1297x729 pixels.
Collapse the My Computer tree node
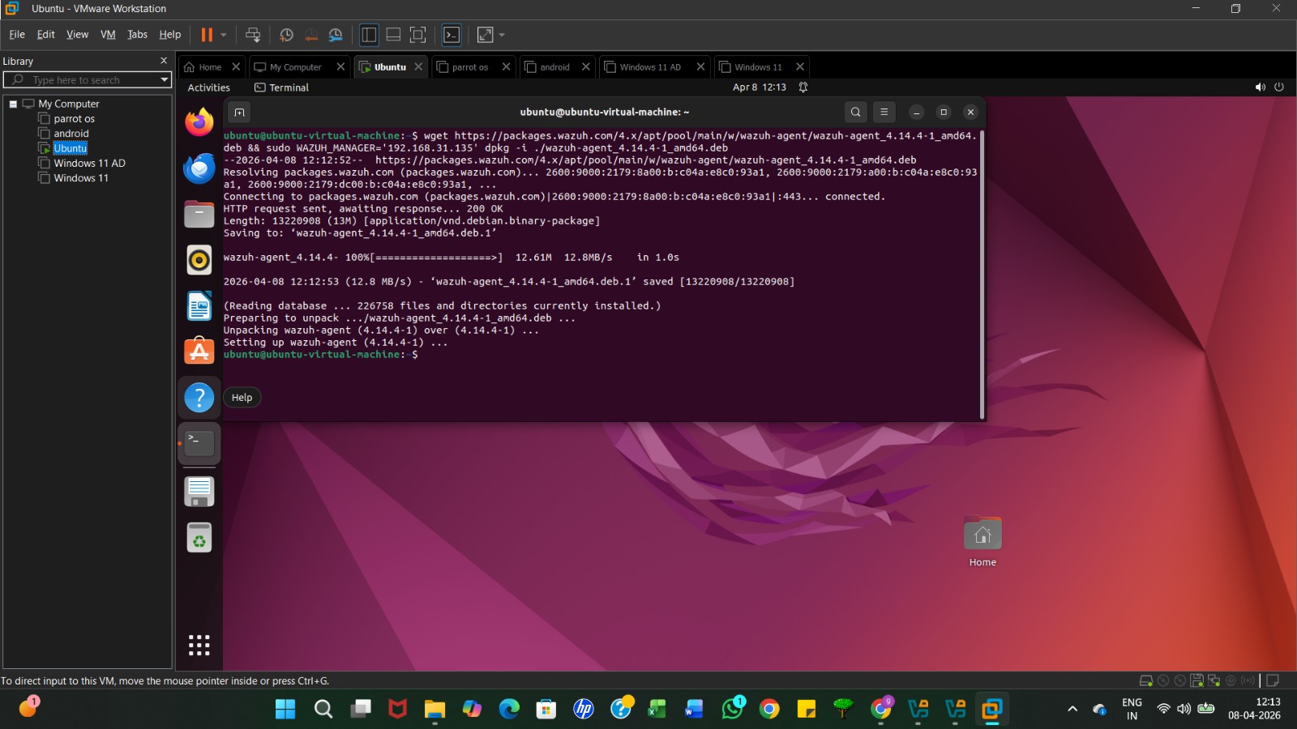coord(13,104)
